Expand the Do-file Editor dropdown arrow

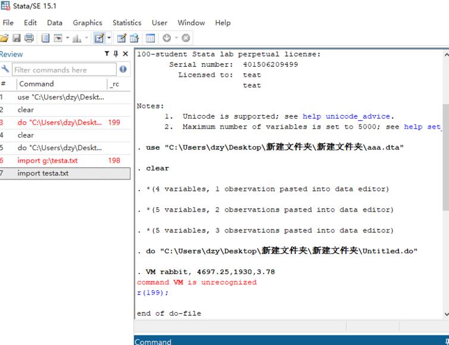pos(109,38)
